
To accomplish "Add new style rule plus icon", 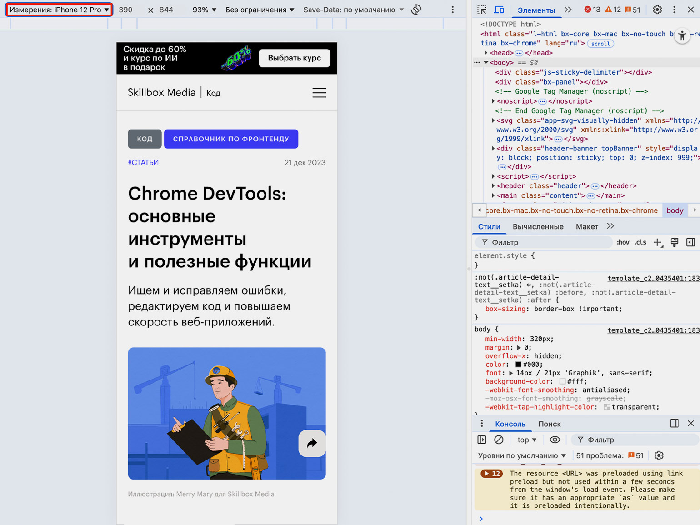I will pos(658,242).
